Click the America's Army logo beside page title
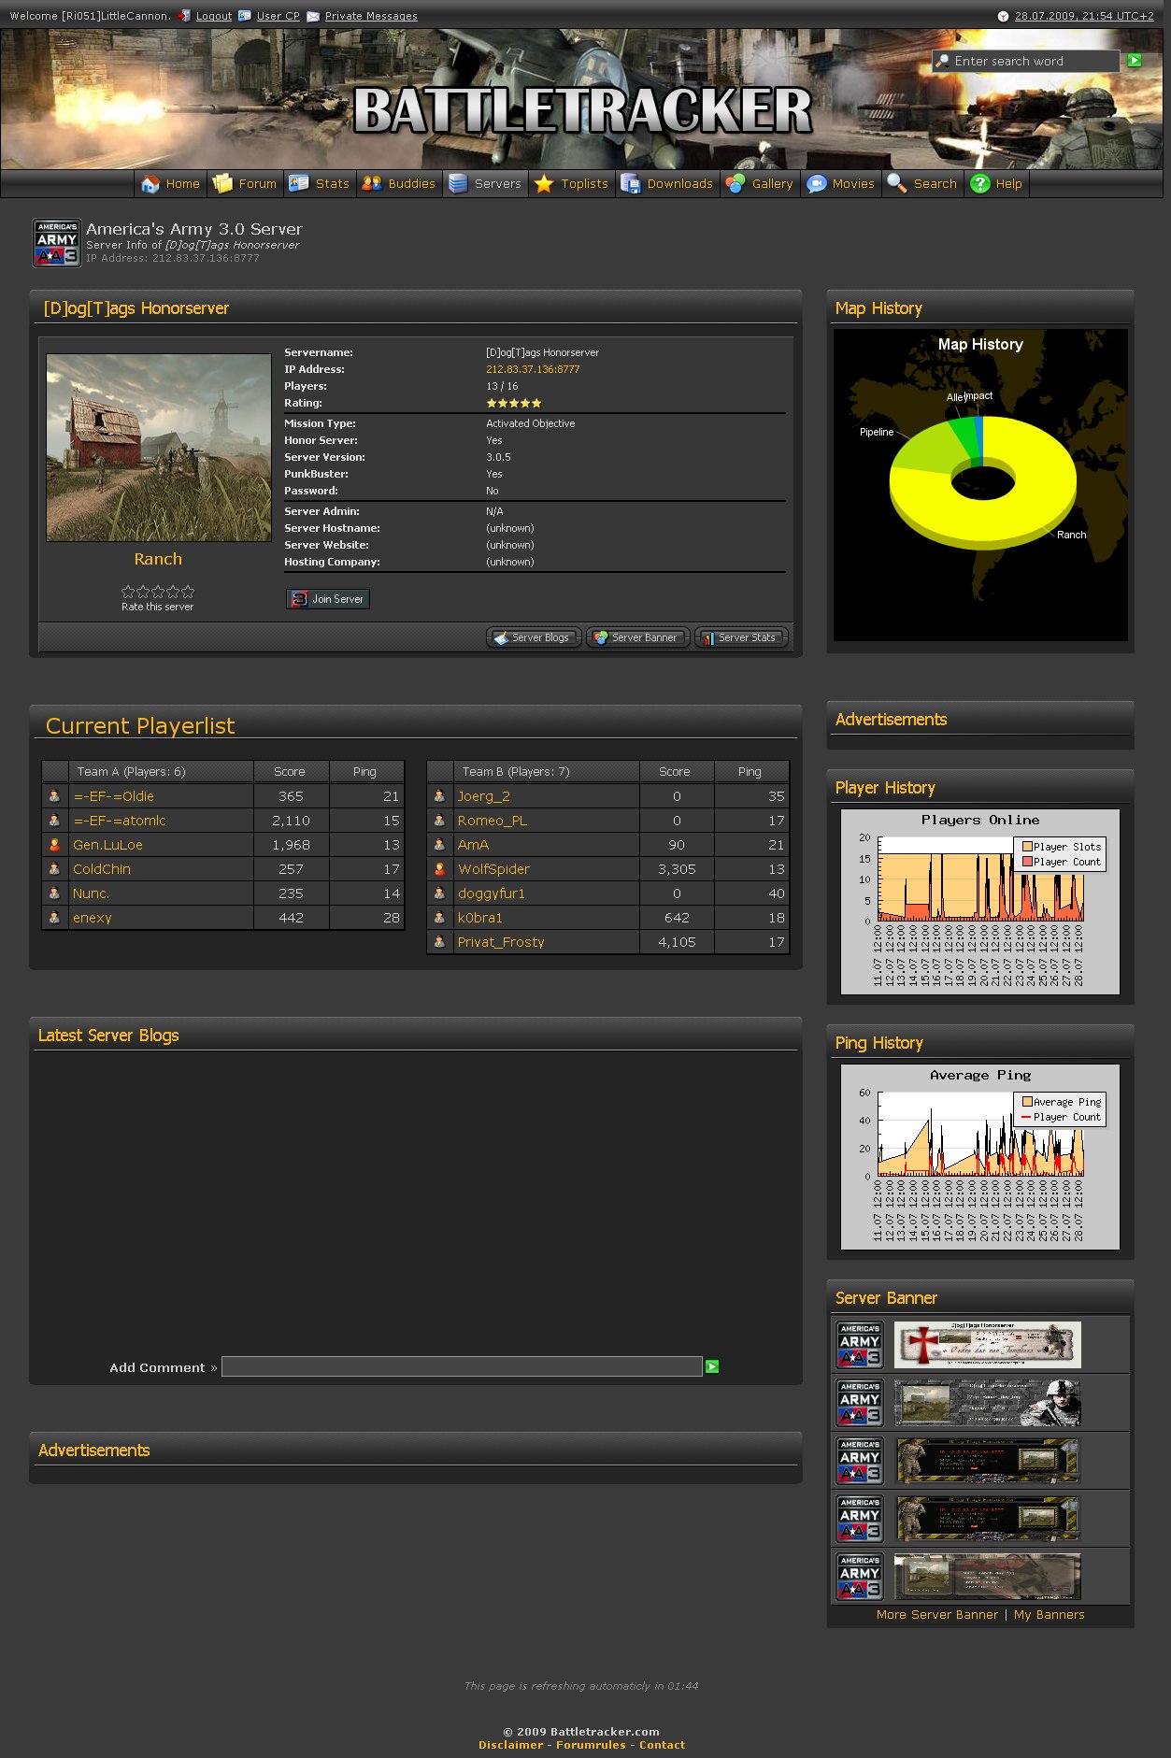The height and width of the screenshot is (1758, 1171). pos(57,243)
